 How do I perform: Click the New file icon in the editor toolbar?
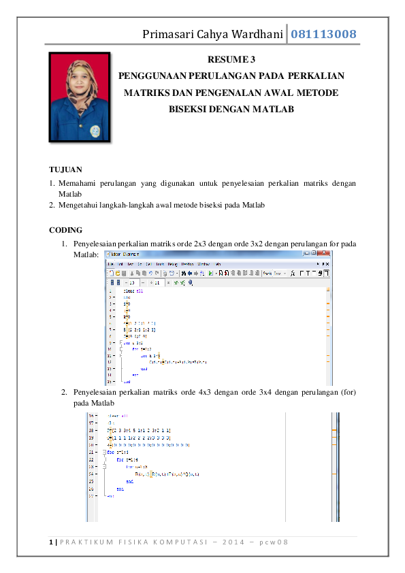tap(112, 273)
